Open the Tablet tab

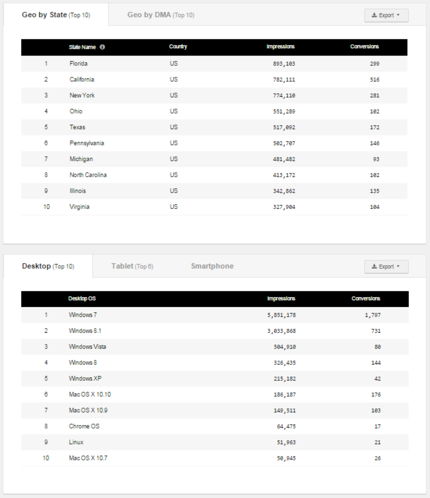point(133,266)
